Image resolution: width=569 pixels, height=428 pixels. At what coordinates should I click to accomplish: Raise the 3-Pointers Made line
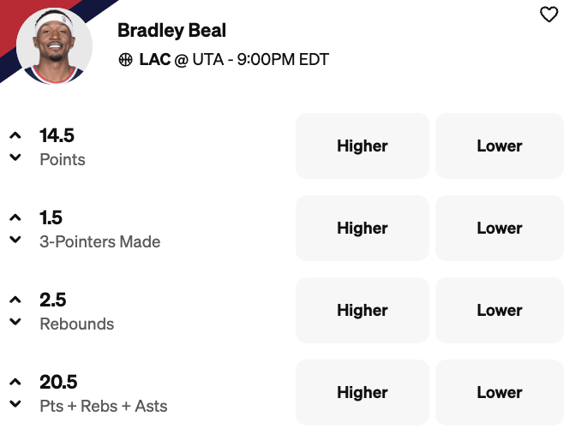15,217
